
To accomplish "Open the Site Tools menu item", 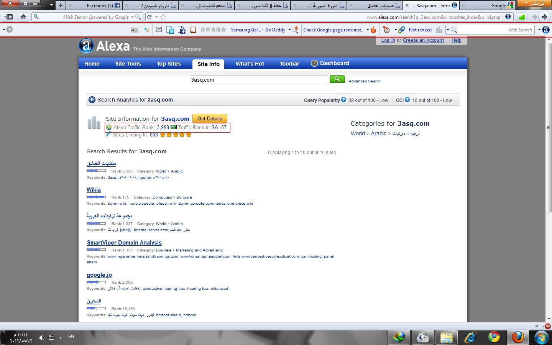I will [x=128, y=64].
